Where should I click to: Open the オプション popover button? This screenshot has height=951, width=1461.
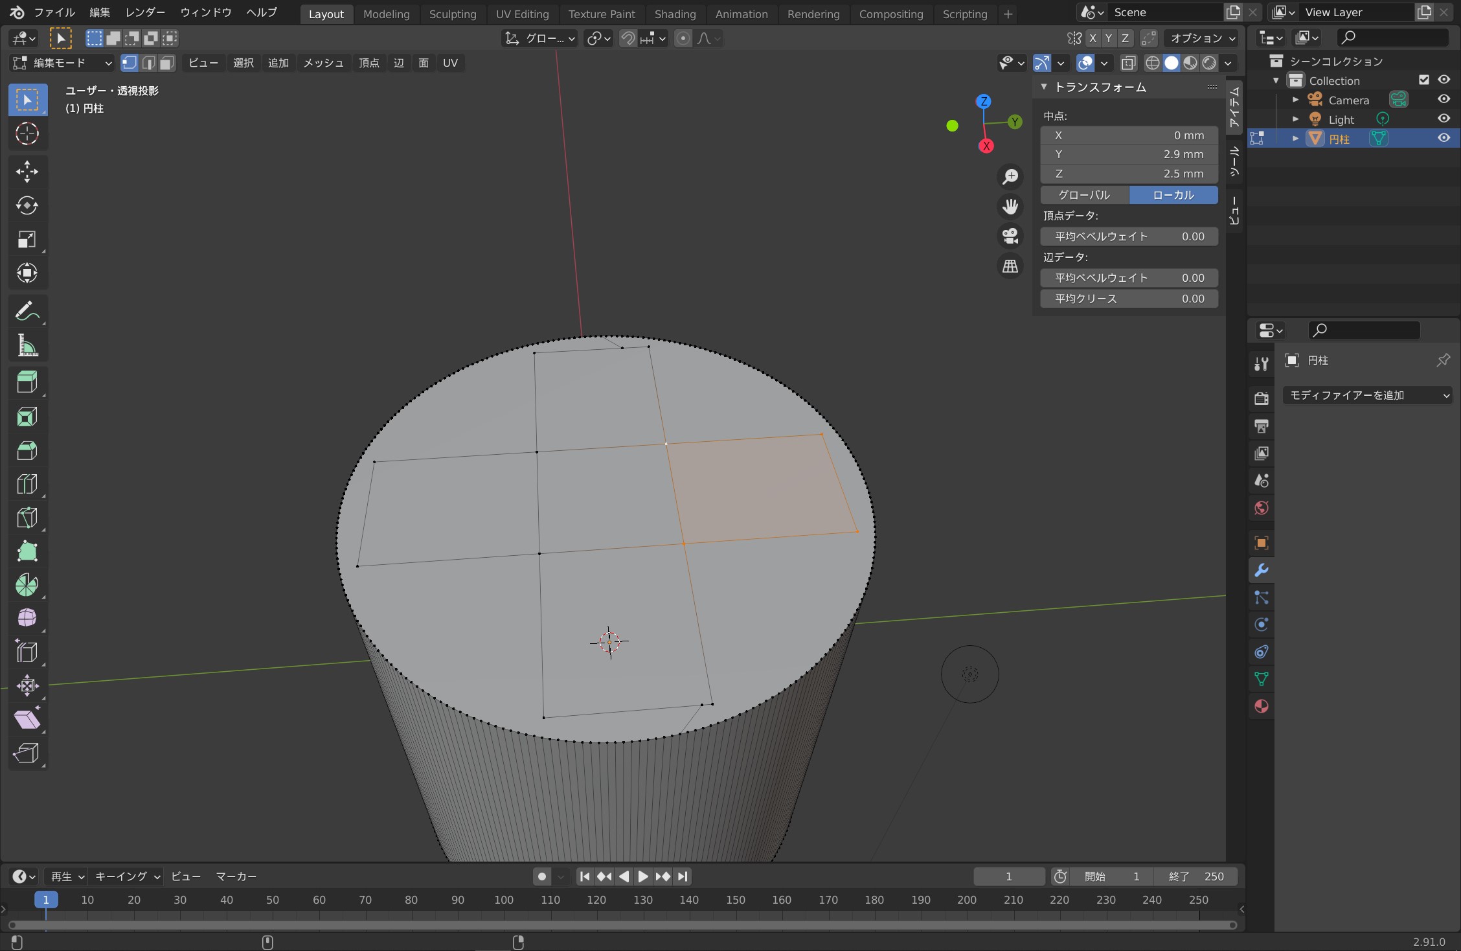point(1202,38)
